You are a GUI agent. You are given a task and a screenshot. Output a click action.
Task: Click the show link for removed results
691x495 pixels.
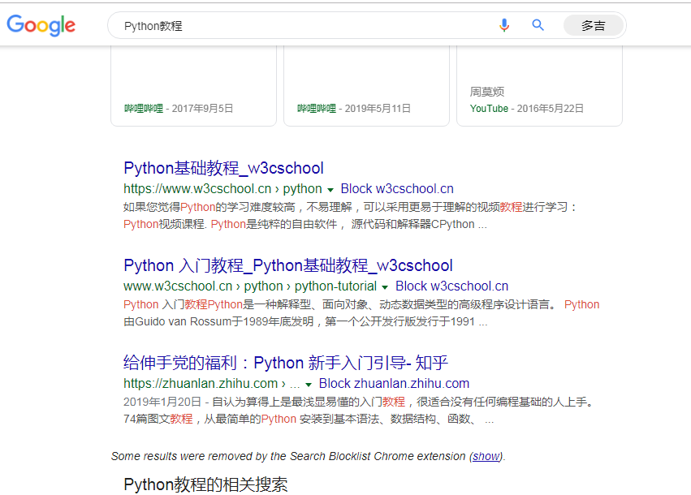pyautogui.click(x=486, y=456)
